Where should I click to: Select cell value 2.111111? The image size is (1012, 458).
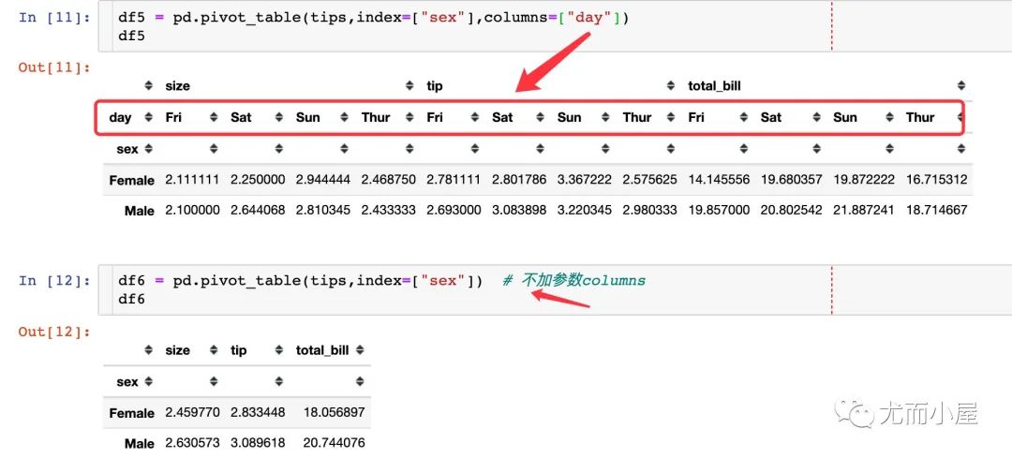192,180
